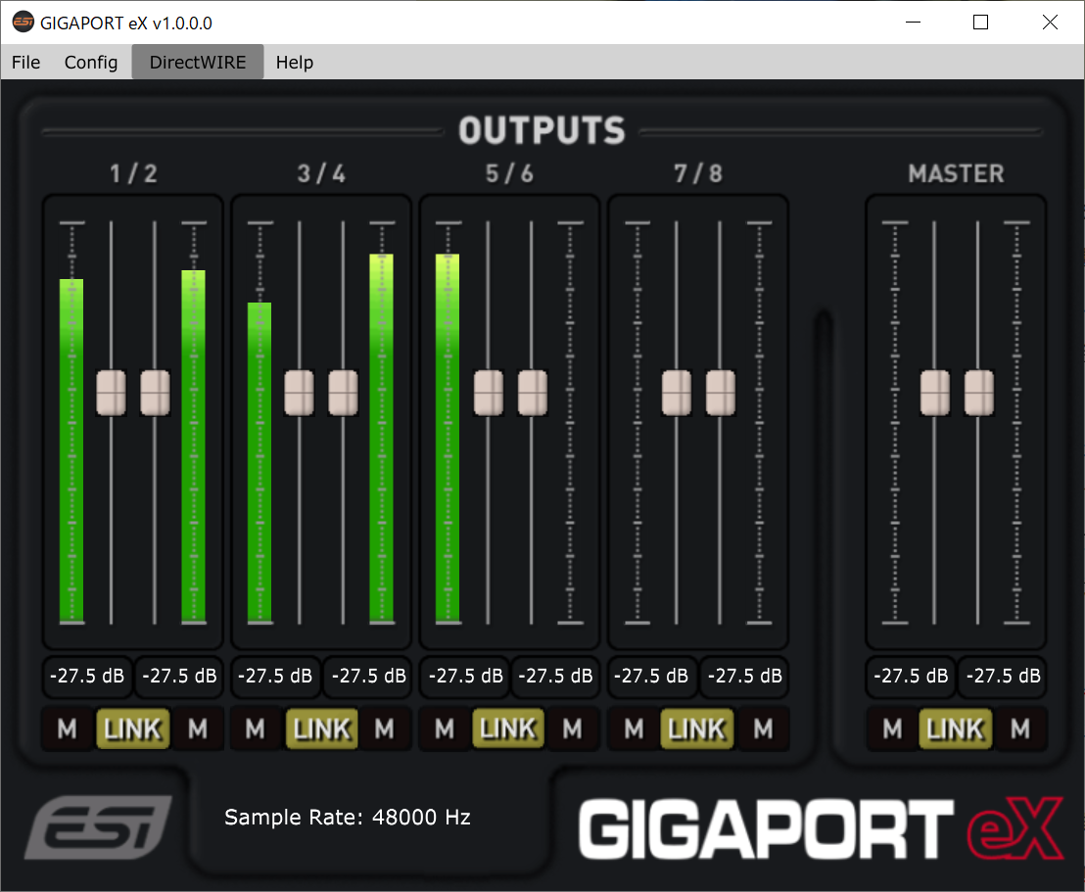Click the channel 4 fader knob
The width and height of the screenshot is (1085, 892).
343,393
